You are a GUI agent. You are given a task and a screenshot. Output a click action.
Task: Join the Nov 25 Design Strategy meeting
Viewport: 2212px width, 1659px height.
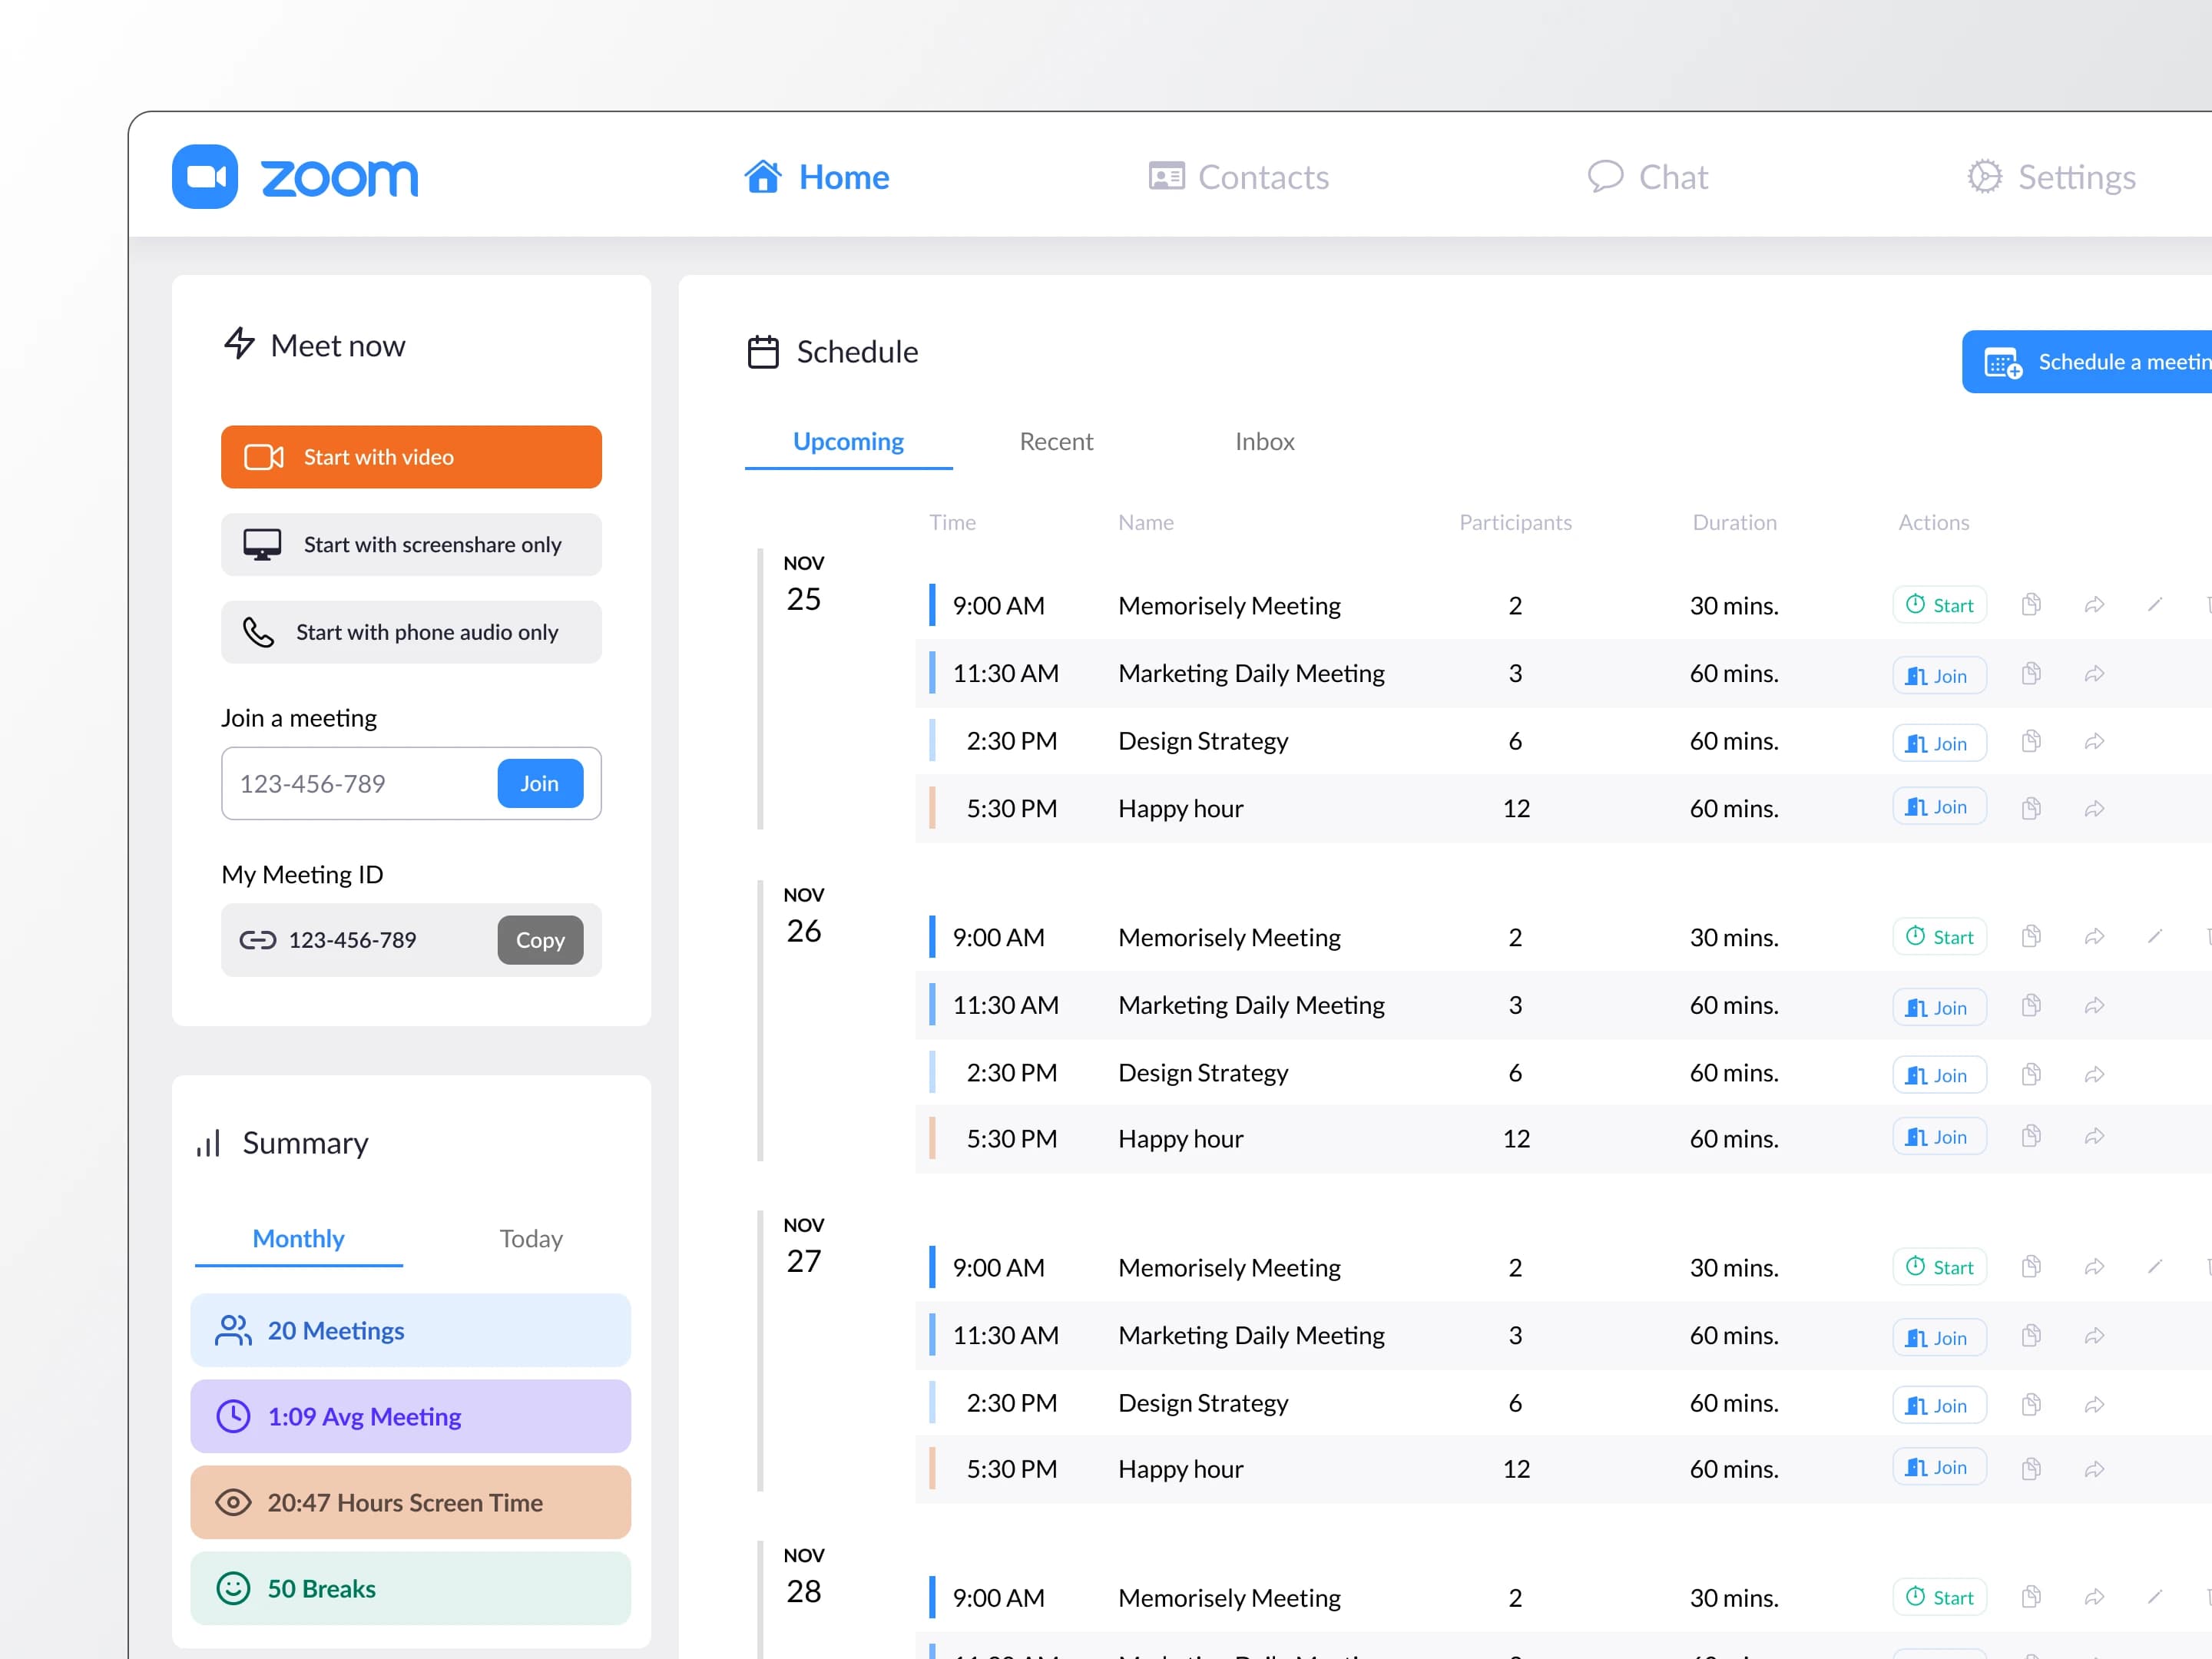coord(1939,744)
